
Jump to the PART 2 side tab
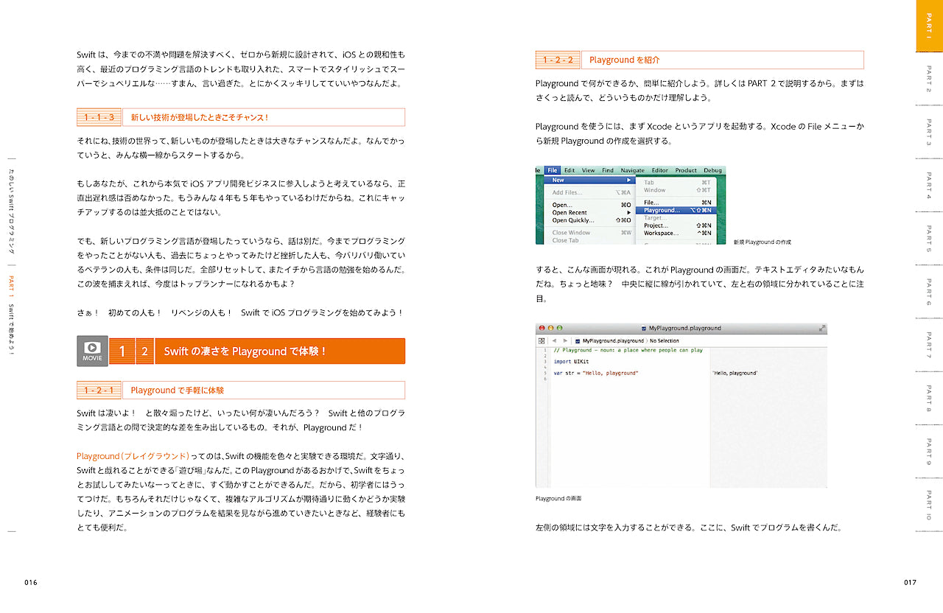[929, 79]
